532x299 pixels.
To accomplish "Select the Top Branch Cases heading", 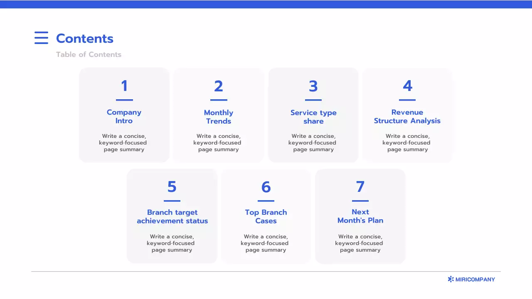I will click(x=266, y=217).
